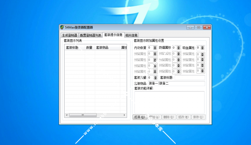Click the 套装数量 spinner arrows

[x=155, y=77]
